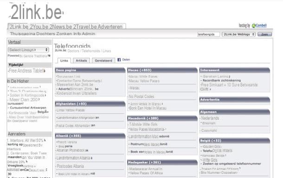Viewport: 283px width, 178px height.
Task: Focus the search field containing 'telefoongids'
Action: (x=209, y=34)
